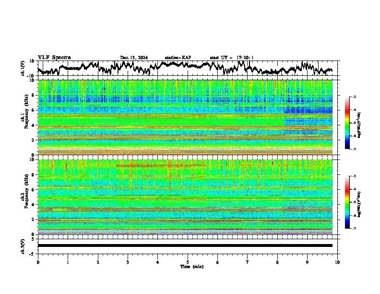Viewport: 380px width, 294px height.
Task: Click time-axis tick label "4"
Action: pyautogui.click(x=157, y=262)
